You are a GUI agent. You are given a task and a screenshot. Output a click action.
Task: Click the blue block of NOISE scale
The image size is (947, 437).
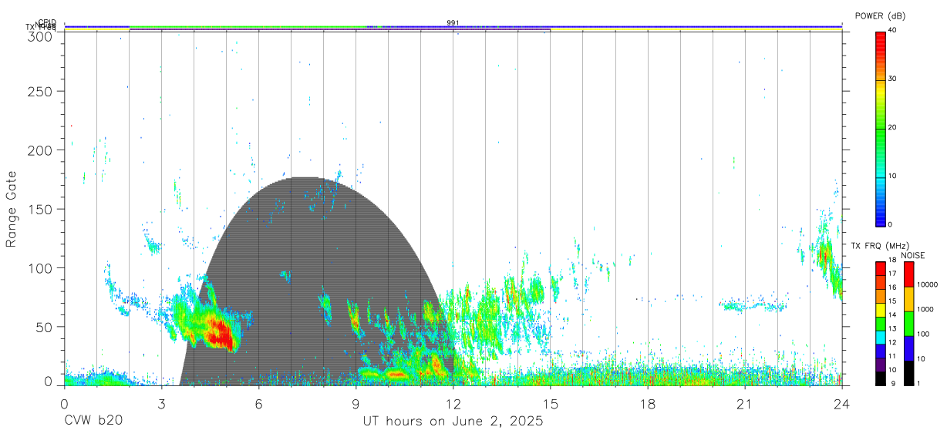908,348
